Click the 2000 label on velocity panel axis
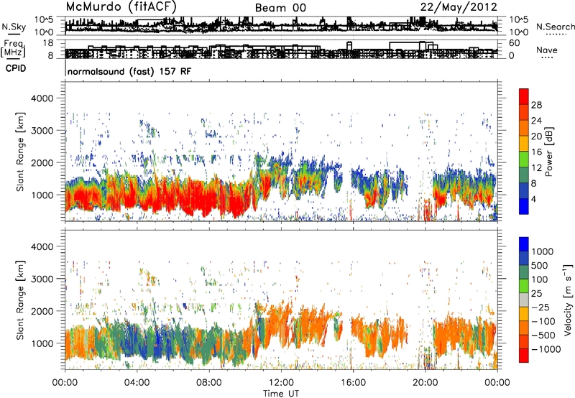 click(42, 311)
